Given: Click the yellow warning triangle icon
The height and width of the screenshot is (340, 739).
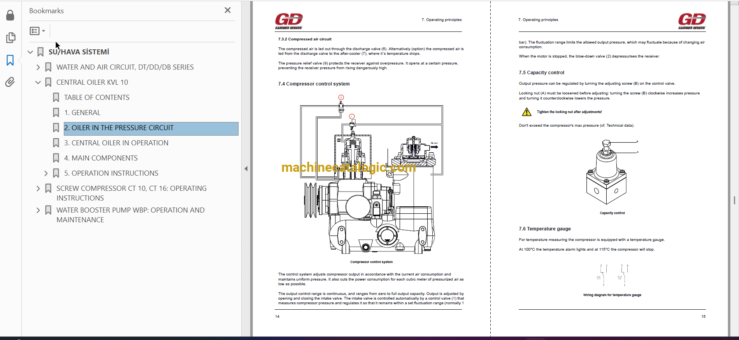Looking at the screenshot, I should (527, 112).
